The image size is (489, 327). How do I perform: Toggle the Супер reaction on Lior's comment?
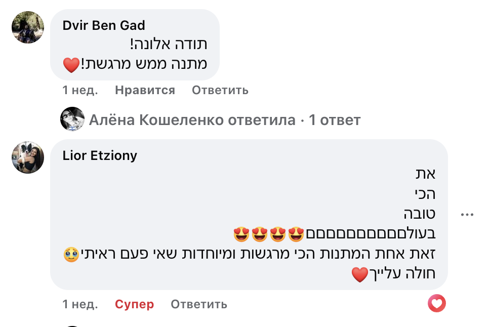134,304
